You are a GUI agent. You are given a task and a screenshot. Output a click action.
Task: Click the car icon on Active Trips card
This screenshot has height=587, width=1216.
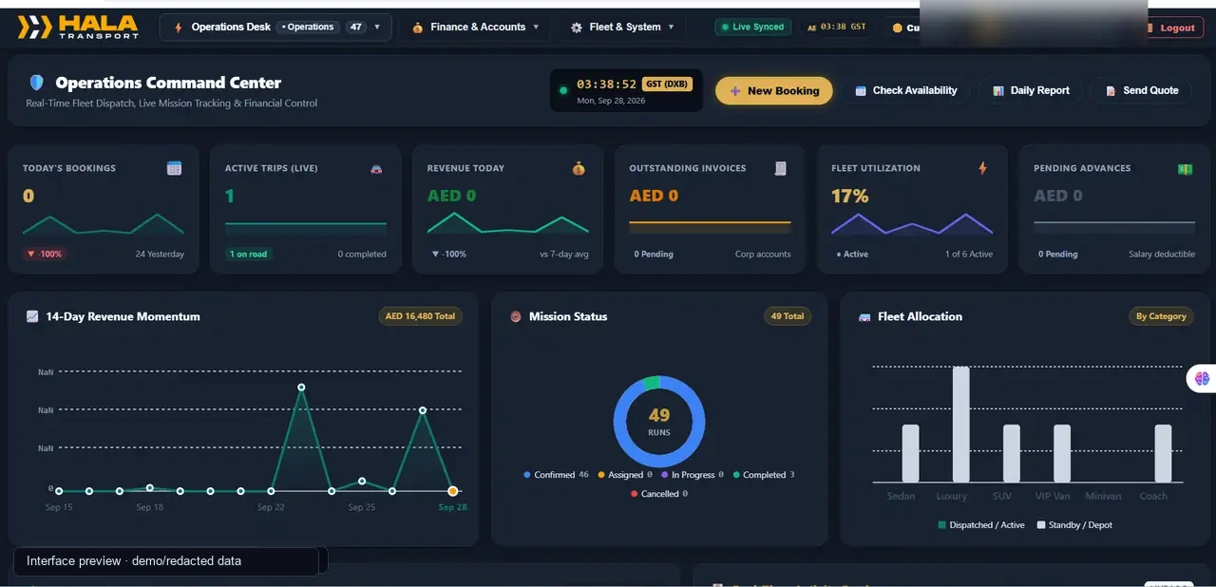pyautogui.click(x=376, y=168)
